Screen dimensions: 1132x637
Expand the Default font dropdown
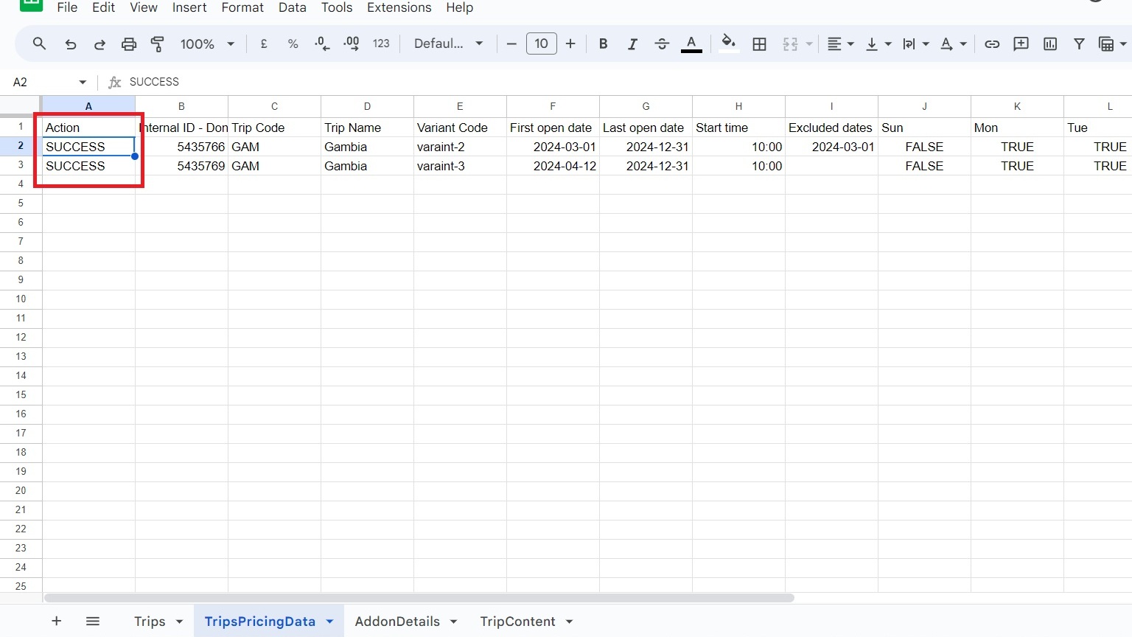[x=448, y=44]
